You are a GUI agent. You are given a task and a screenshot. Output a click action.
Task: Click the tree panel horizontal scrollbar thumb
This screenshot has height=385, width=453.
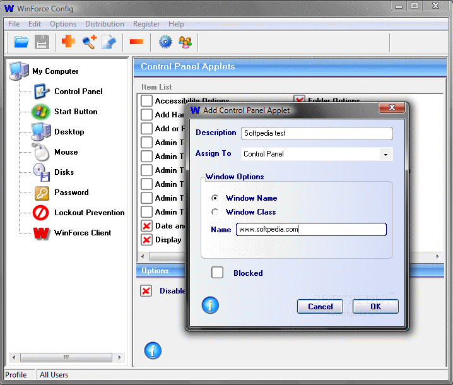66,357
